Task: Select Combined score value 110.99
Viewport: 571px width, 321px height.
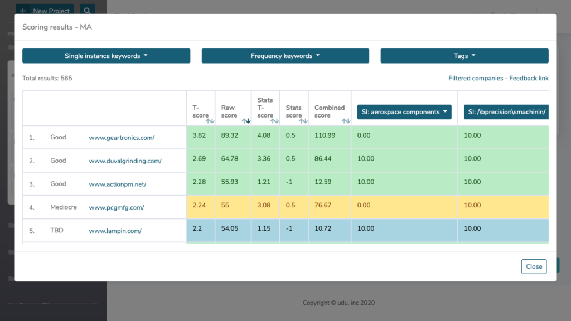Action: (325, 135)
